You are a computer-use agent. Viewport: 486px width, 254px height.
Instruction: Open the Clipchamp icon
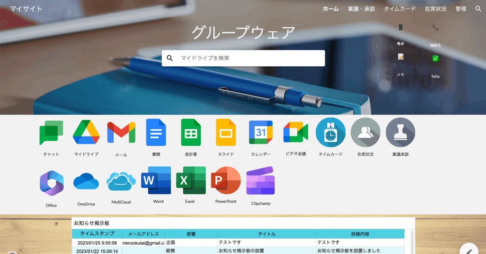pos(260,180)
